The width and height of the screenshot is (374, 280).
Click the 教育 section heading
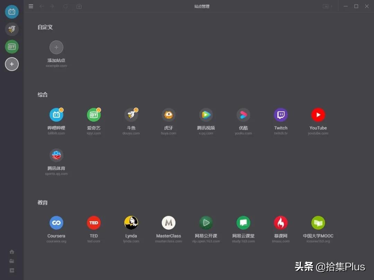tap(43, 202)
